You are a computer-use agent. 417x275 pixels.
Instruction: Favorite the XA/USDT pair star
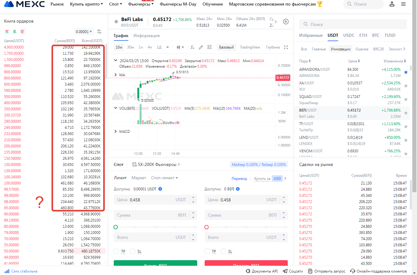point(406,86)
